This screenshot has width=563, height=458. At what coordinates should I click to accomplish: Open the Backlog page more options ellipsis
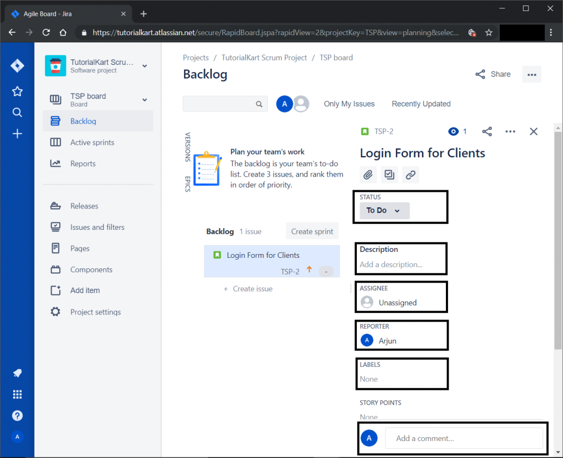pyautogui.click(x=532, y=75)
